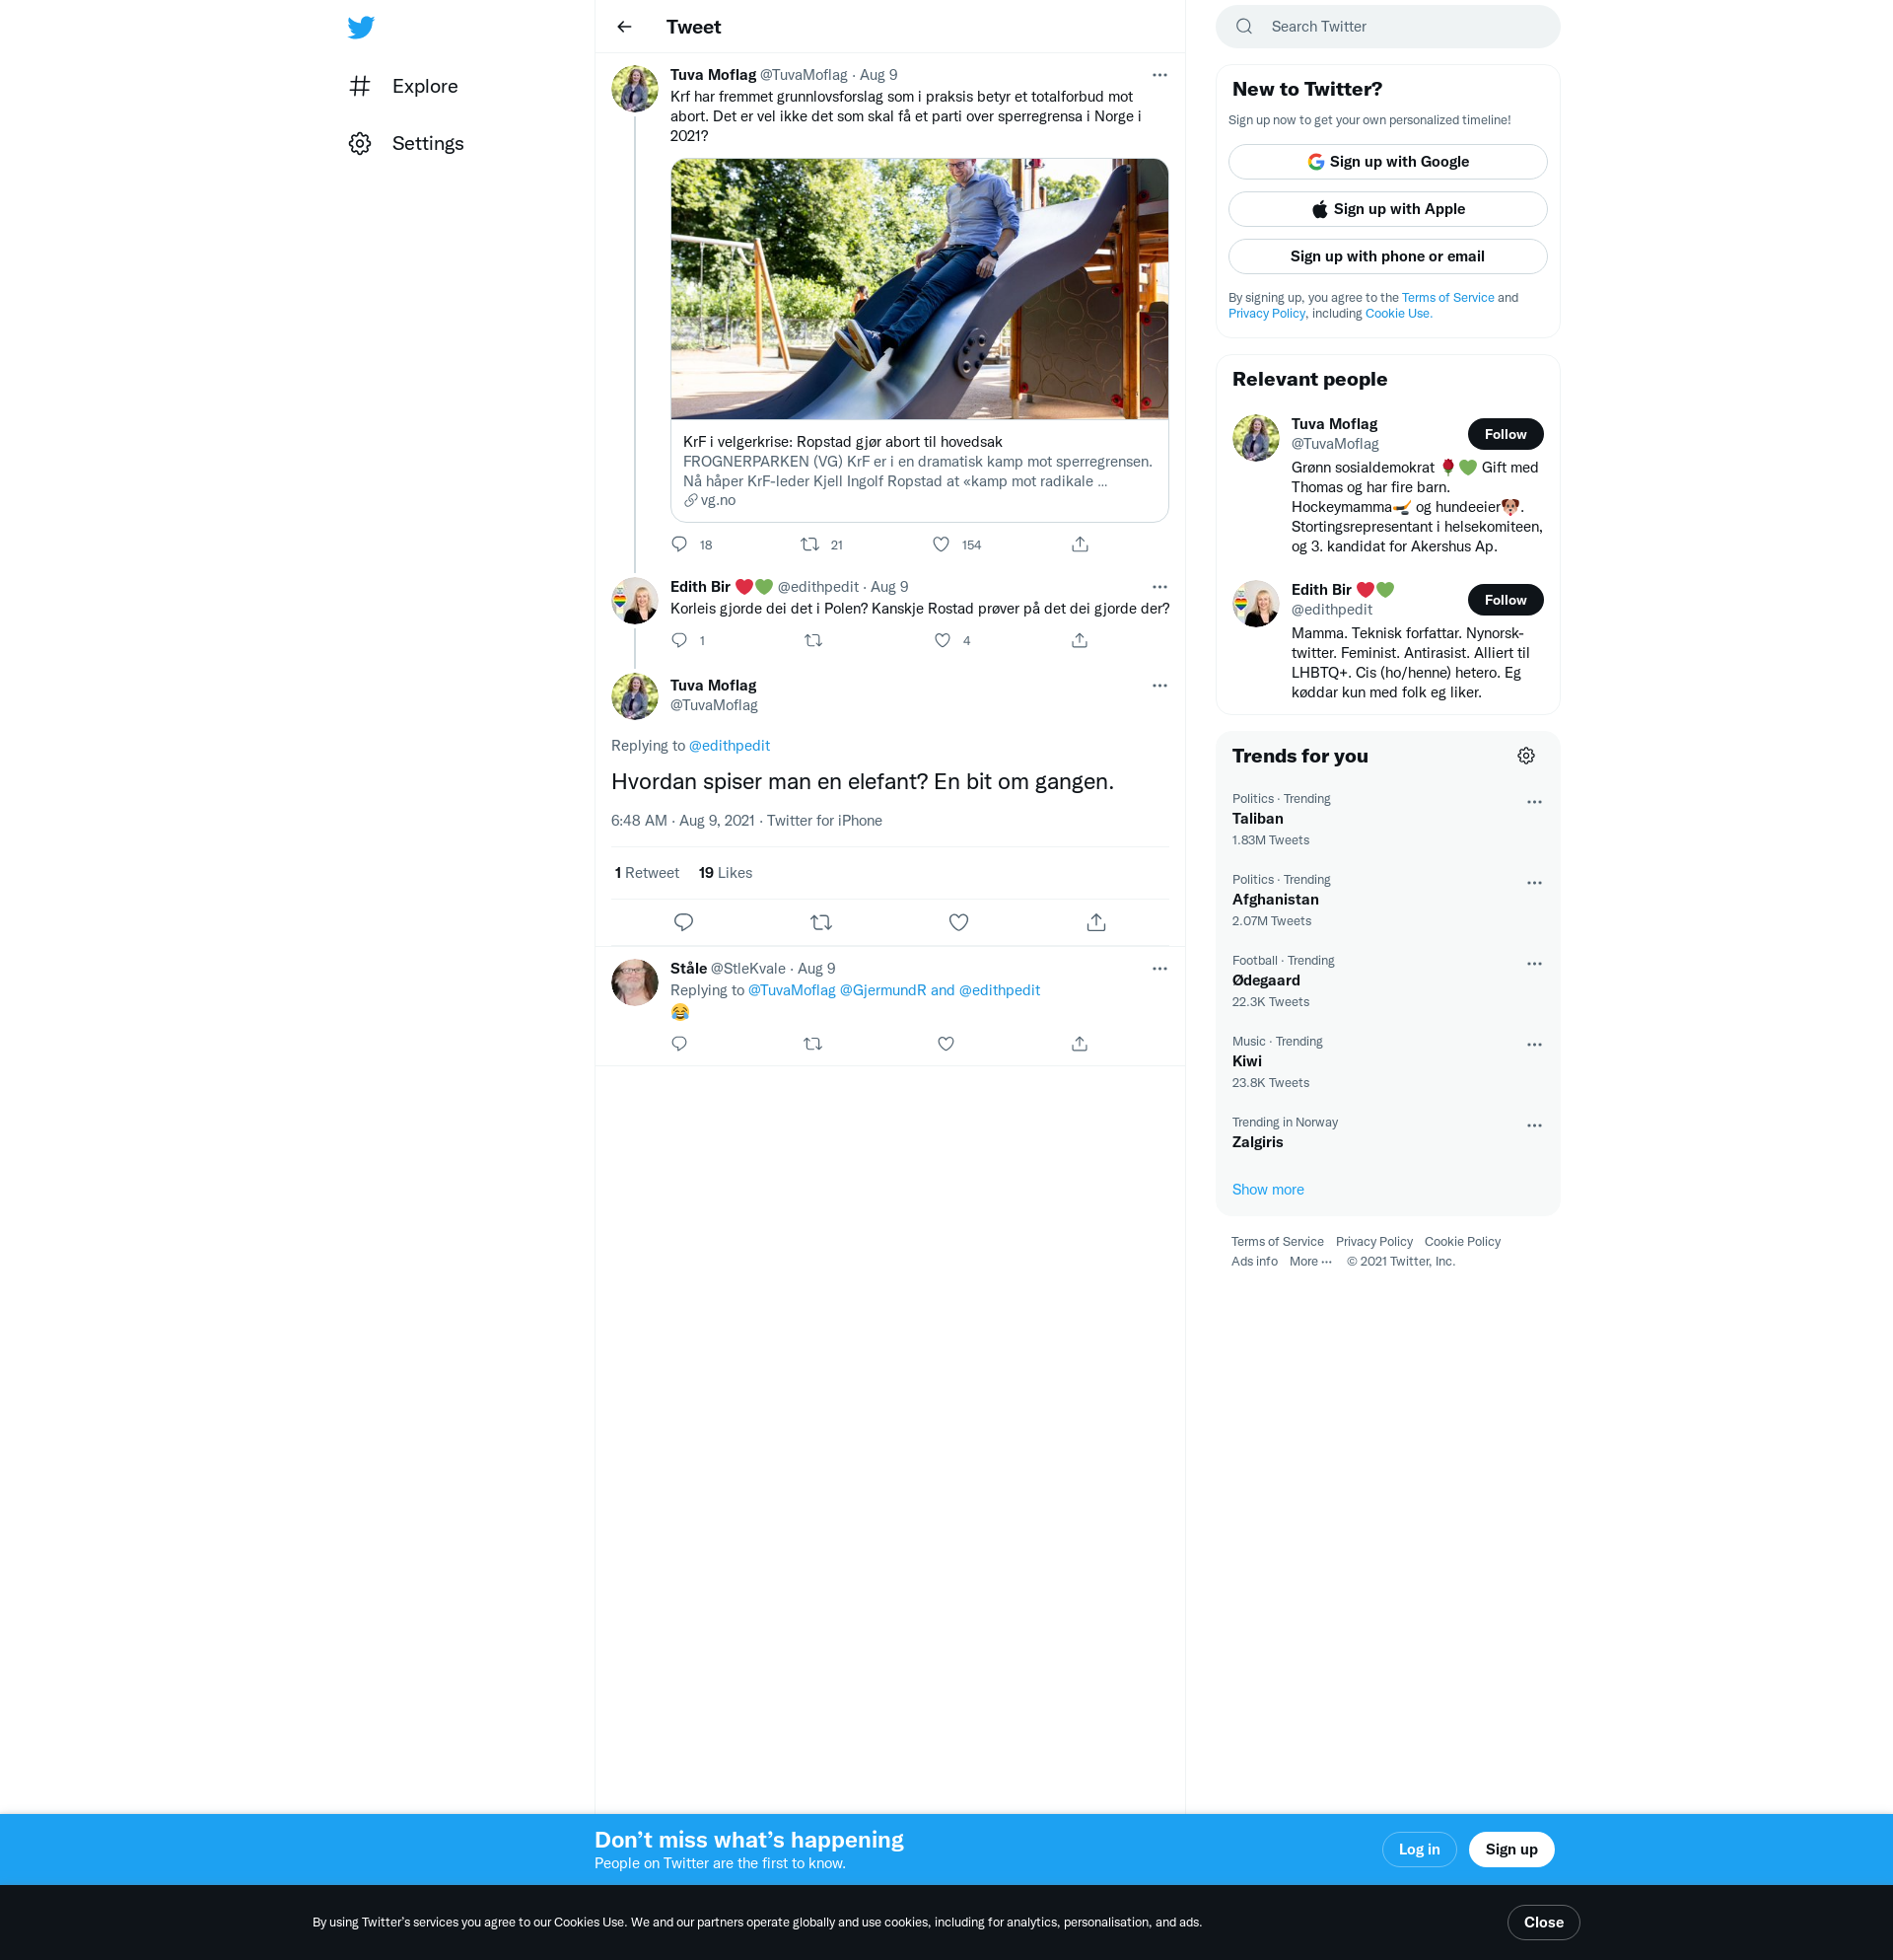
Task: Open the vg.no article image card
Action: pyautogui.click(x=920, y=289)
